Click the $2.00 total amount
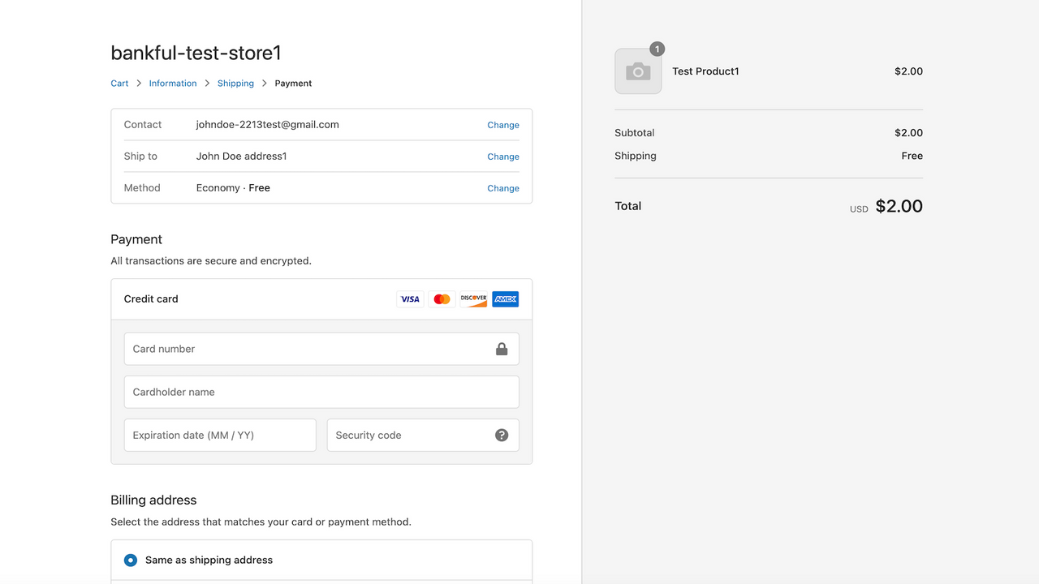This screenshot has height=584, width=1039. click(899, 206)
